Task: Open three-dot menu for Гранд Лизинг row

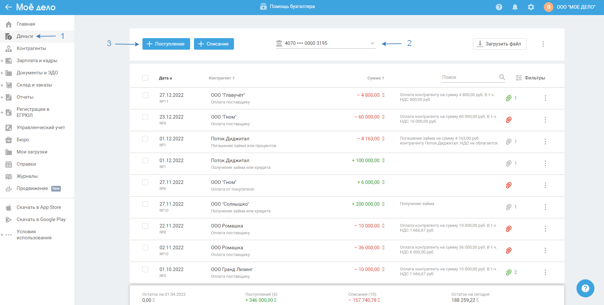Action: (545, 272)
